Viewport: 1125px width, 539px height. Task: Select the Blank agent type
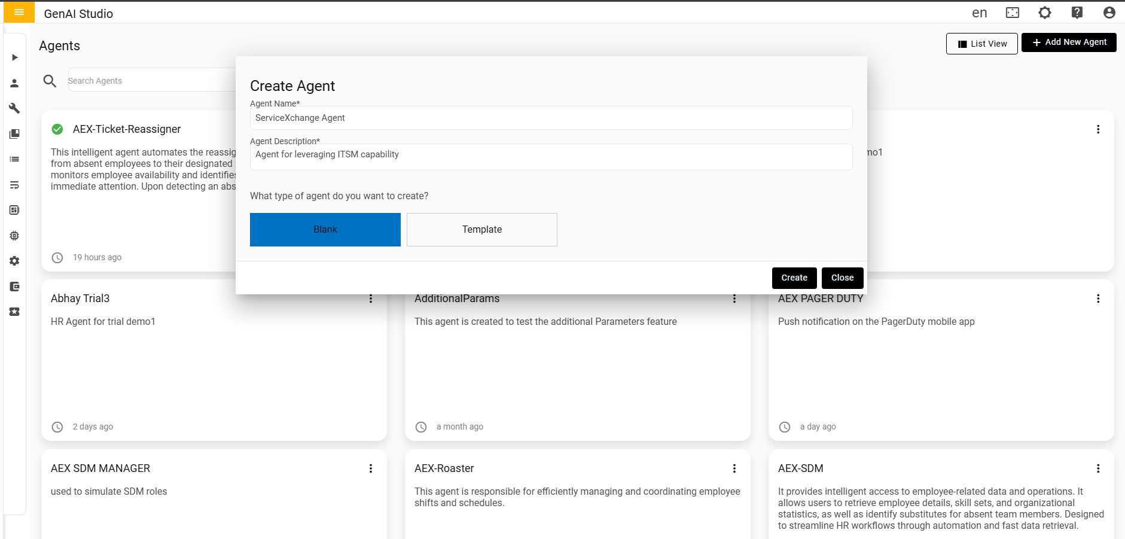pos(325,230)
